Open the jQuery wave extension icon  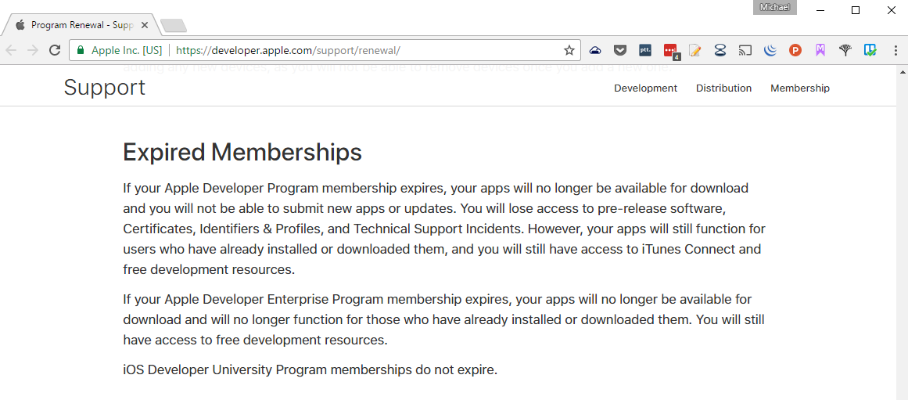770,50
